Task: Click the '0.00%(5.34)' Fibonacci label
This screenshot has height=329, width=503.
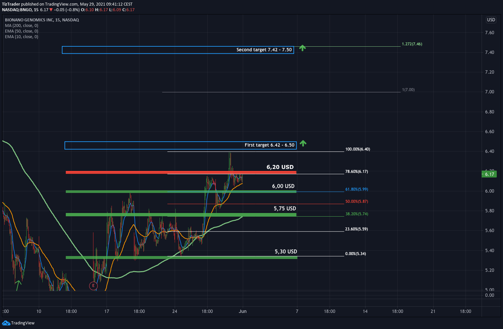Action: tap(356, 253)
